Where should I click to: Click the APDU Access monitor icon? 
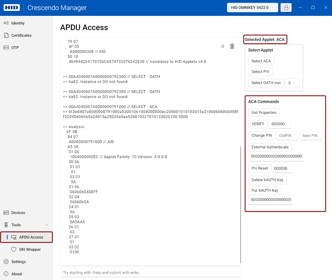point(14,237)
